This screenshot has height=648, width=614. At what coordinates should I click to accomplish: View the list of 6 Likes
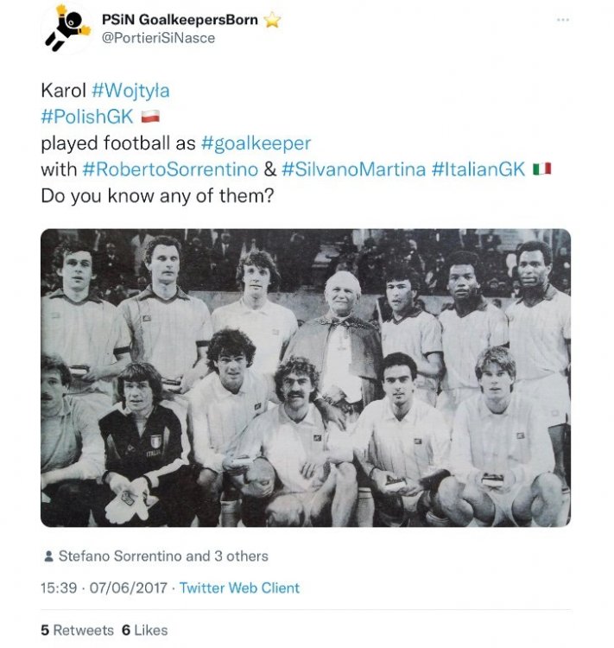coord(144,630)
